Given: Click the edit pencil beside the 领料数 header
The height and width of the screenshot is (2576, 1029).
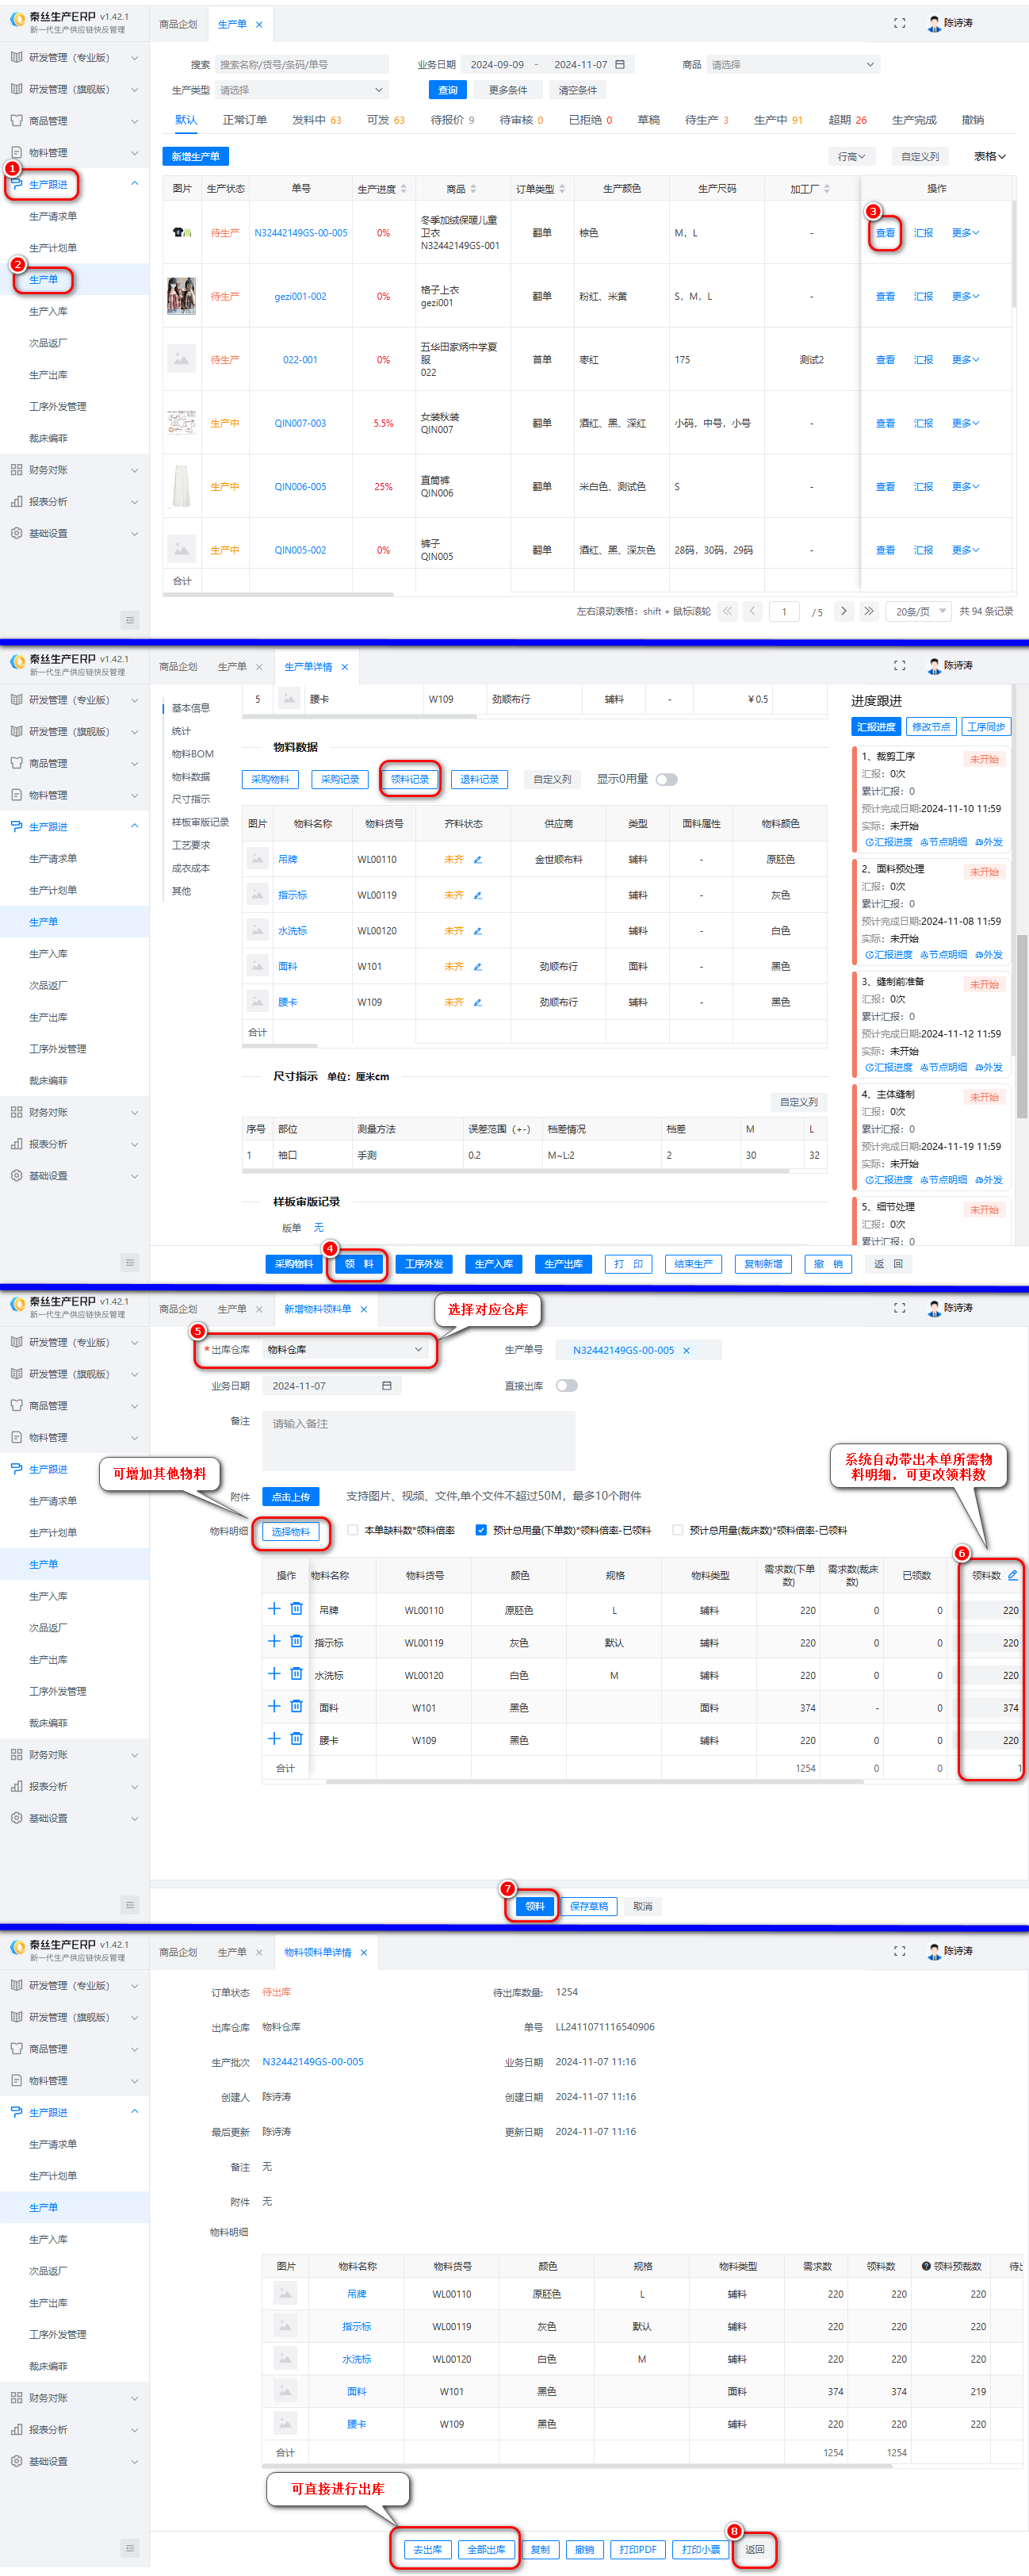Looking at the screenshot, I should (x=1012, y=1575).
